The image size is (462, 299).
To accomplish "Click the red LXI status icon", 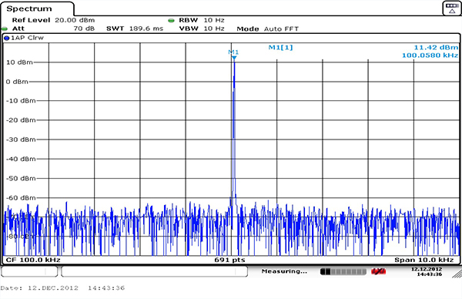I will click(x=378, y=271).
